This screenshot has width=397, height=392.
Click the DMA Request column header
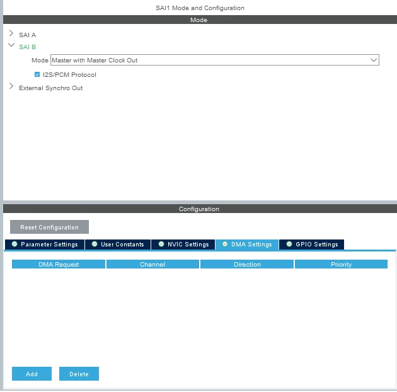pos(59,264)
